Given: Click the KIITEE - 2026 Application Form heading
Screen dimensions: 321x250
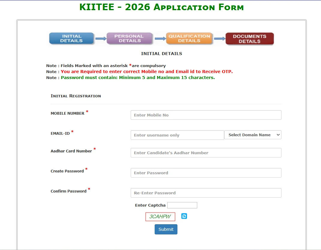Looking at the screenshot, I should (x=162, y=7).
